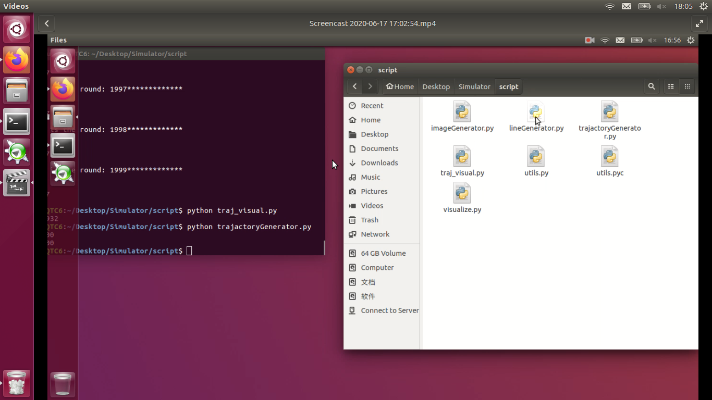The width and height of the screenshot is (712, 400).
Task: Open the 64 GB Volume in the sidebar
Action: 382,253
